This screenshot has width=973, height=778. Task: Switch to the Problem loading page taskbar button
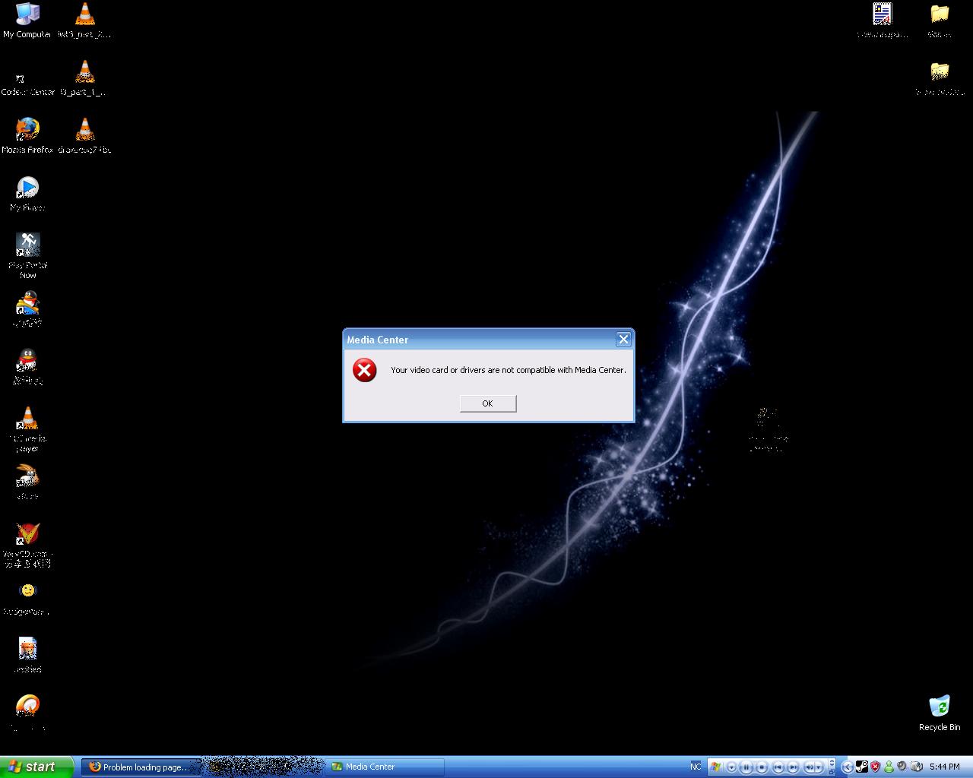[141, 767]
